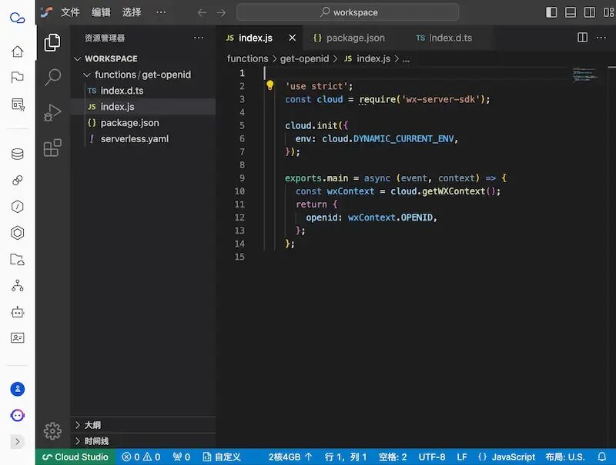Open serverless.yaml in the file tree

pyautogui.click(x=143, y=139)
